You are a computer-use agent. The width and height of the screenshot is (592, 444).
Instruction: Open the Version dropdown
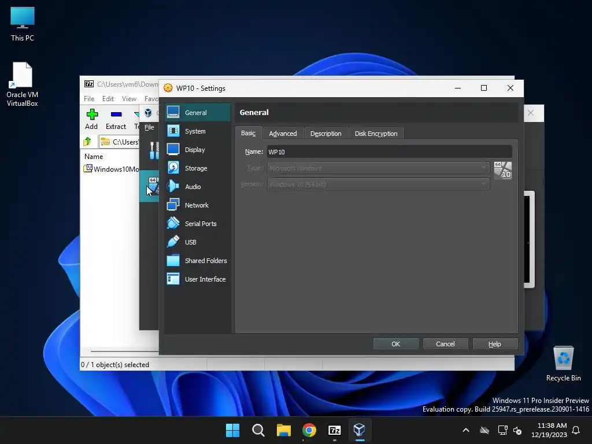pos(378,184)
